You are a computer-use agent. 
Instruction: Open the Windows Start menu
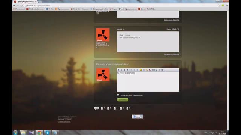pyautogui.click(x=15, y=132)
